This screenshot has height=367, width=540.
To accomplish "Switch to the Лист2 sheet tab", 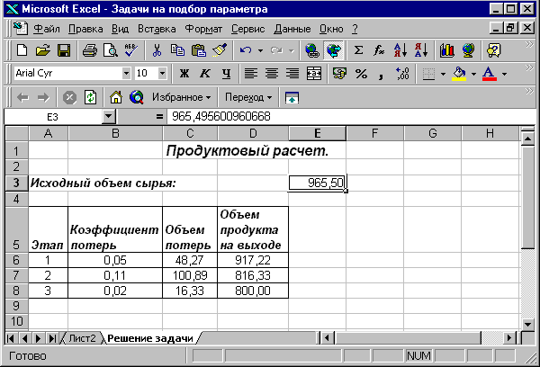I will (82, 338).
